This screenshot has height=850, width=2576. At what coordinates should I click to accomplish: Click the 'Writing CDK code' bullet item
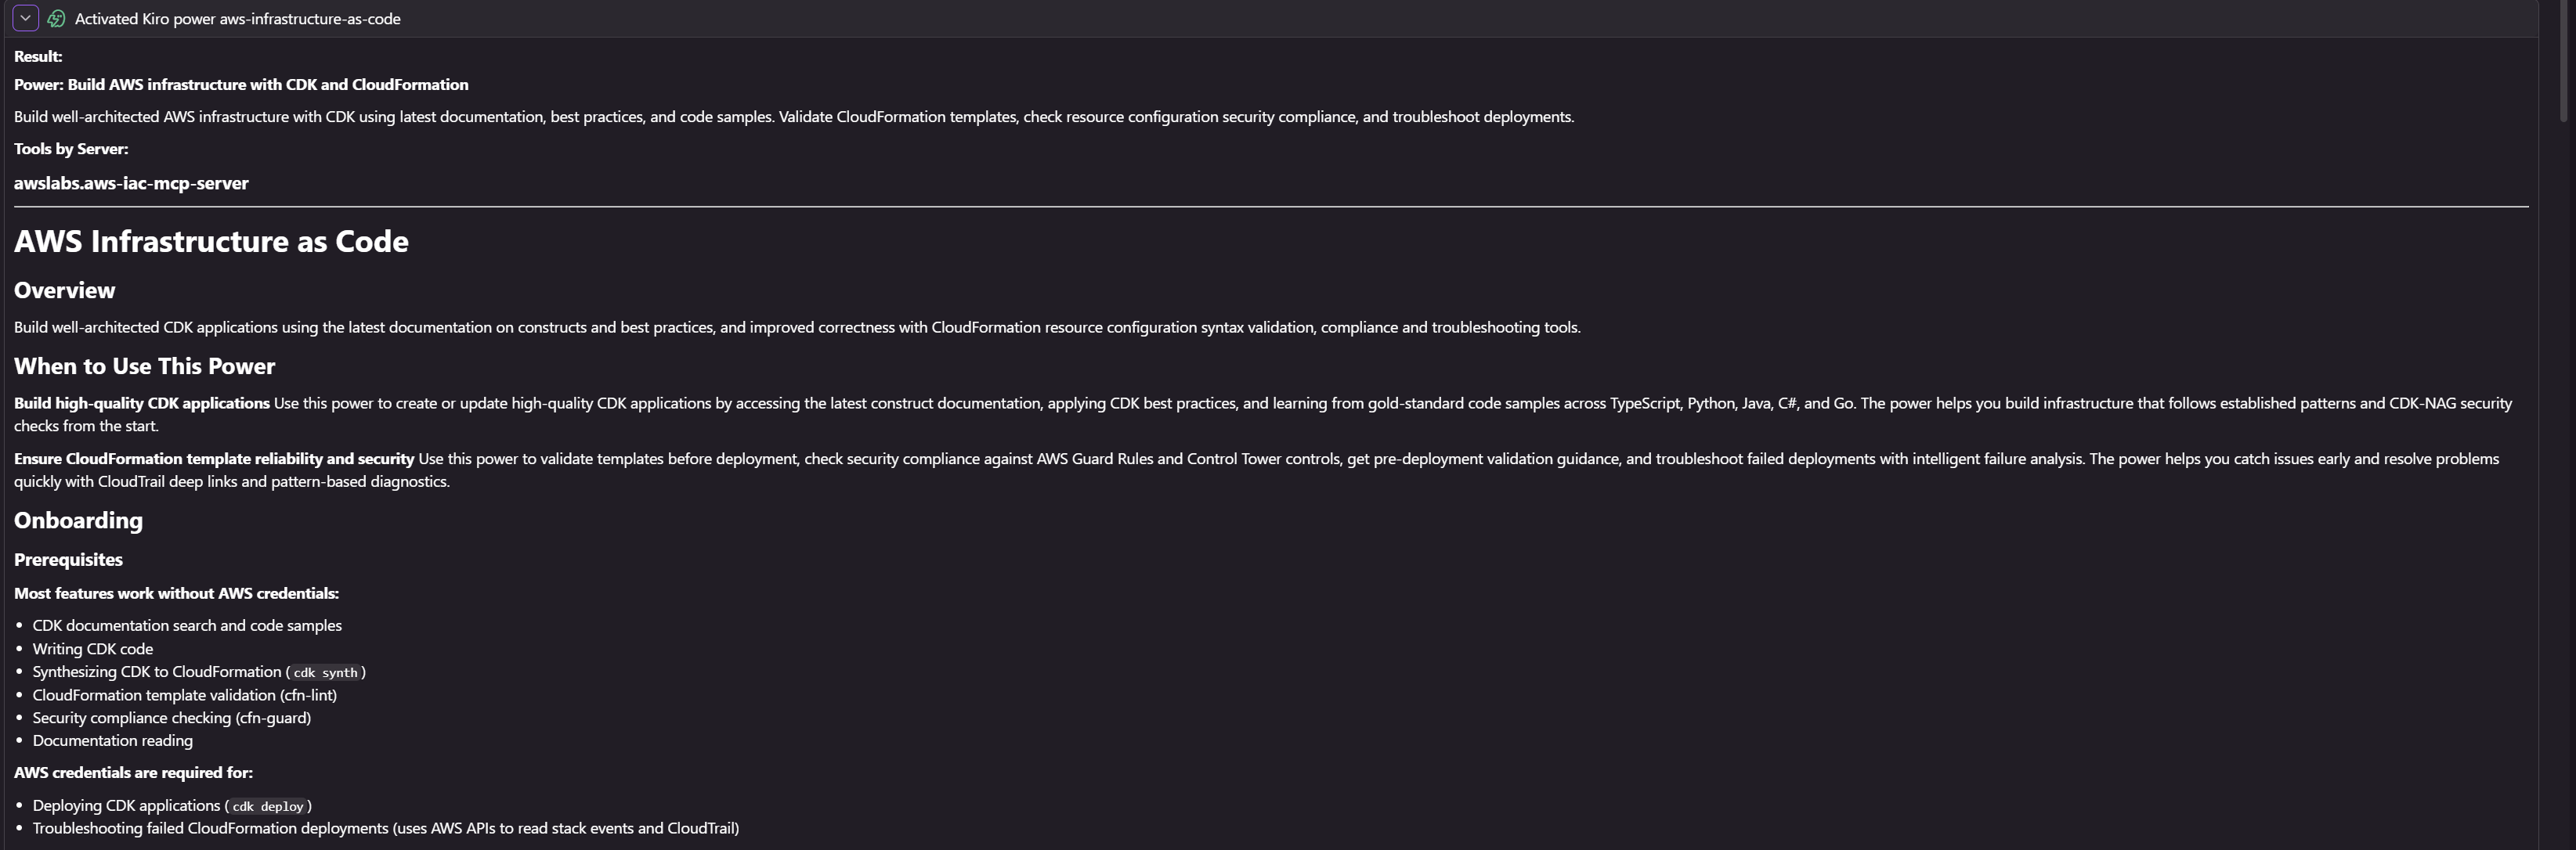[93, 649]
